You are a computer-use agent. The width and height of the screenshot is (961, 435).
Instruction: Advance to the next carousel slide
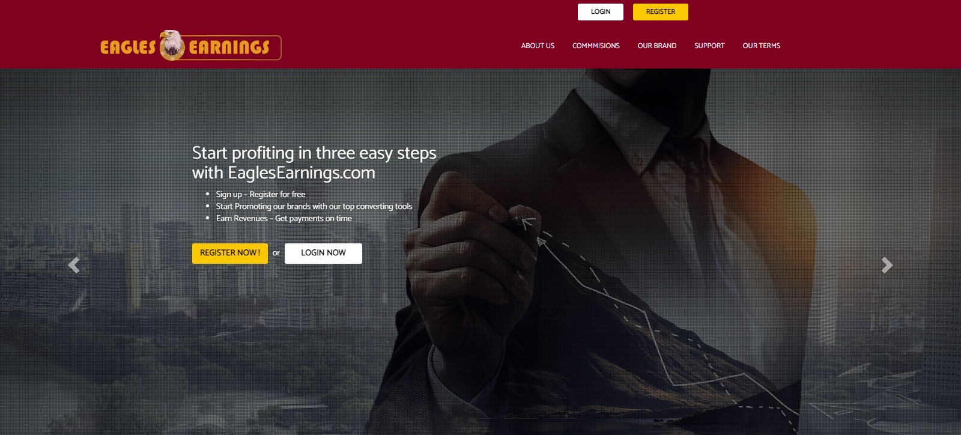click(887, 265)
